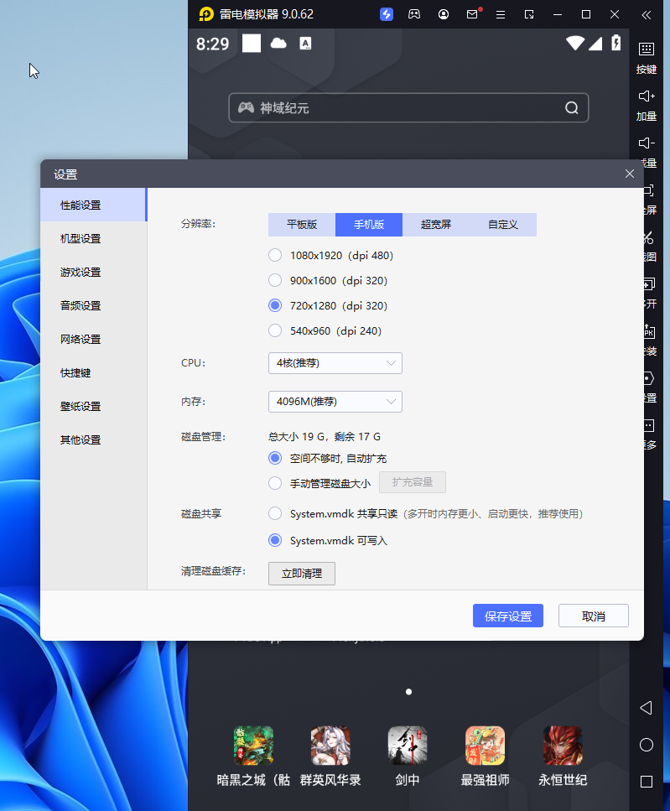Open 壁纸设置 in settings sidebar
This screenshot has height=811, width=670.
point(94,407)
